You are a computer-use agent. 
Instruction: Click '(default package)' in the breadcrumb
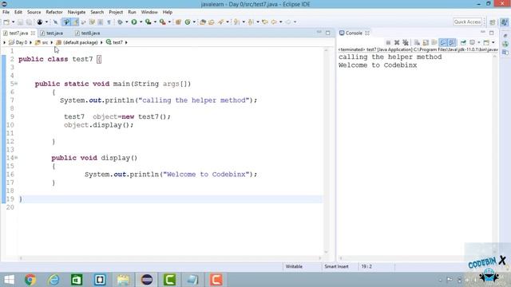tap(80, 42)
